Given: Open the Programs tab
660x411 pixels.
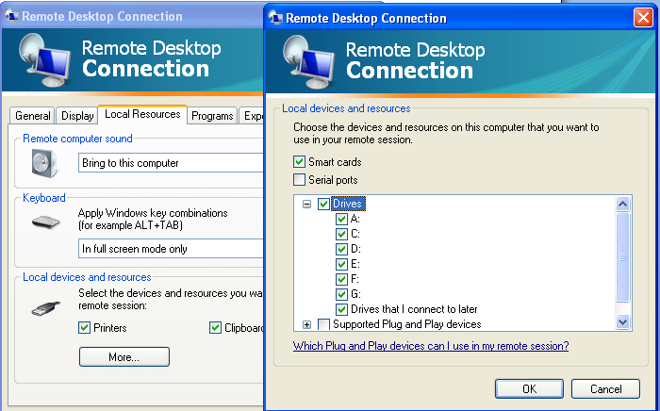Looking at the screenshot, I should (x=212, y=116).
